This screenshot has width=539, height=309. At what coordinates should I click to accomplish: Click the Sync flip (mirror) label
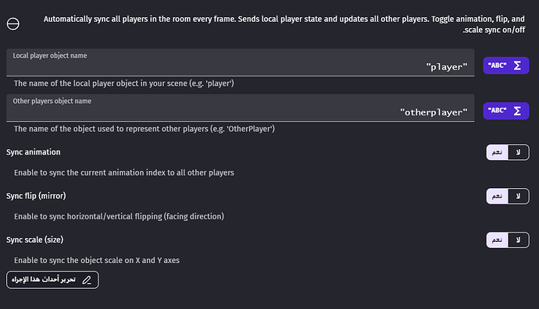tap(36, 196)
